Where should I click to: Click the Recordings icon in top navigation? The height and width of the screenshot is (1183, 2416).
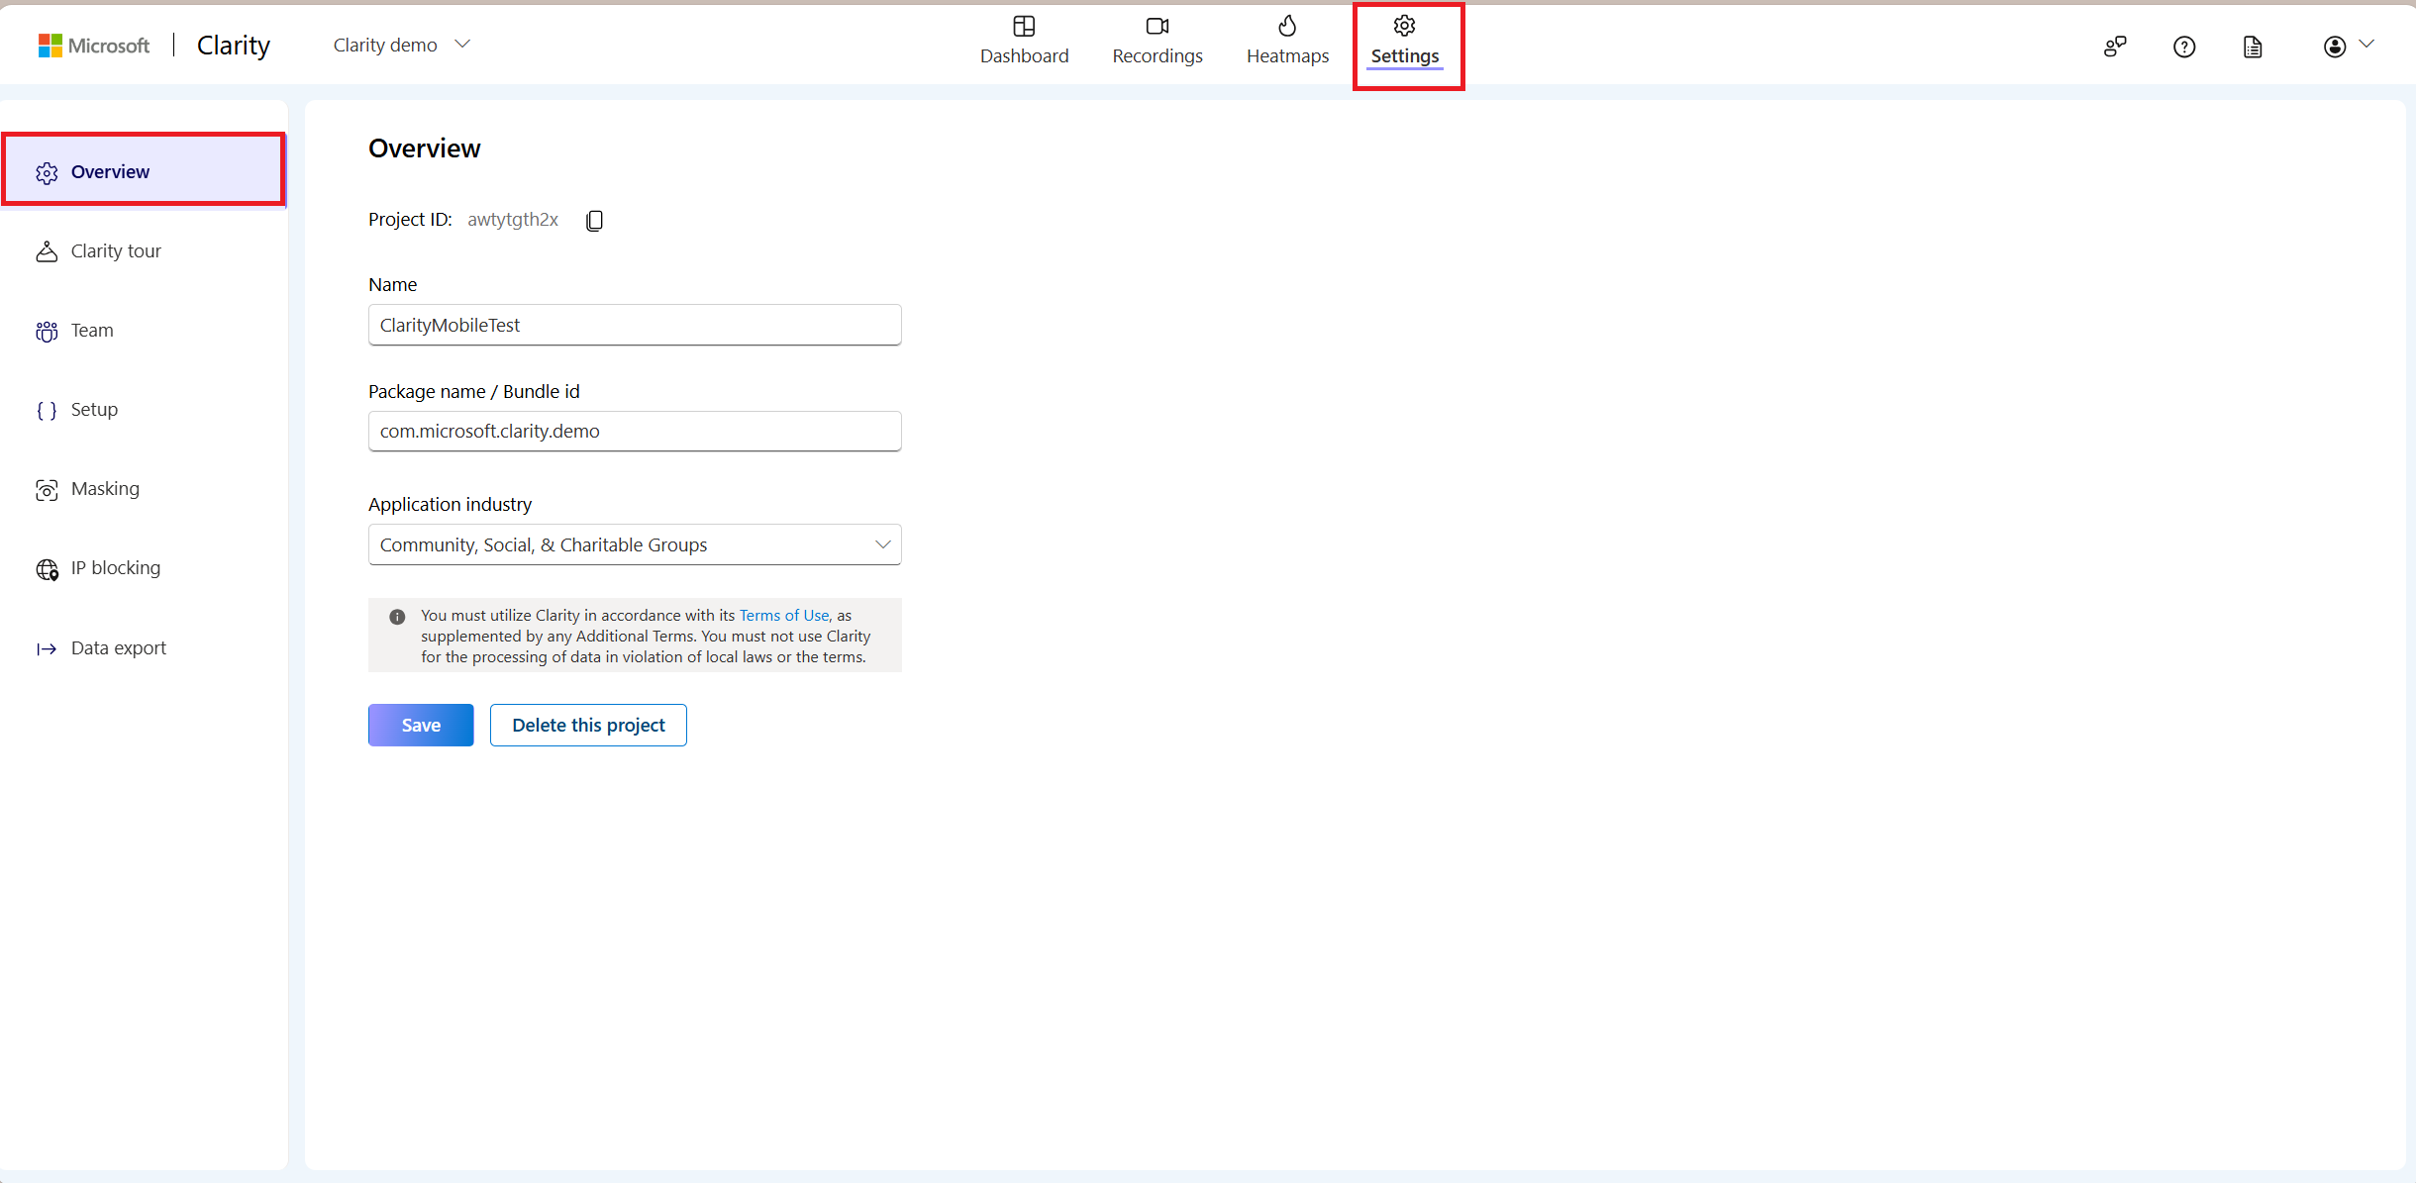1158,28
